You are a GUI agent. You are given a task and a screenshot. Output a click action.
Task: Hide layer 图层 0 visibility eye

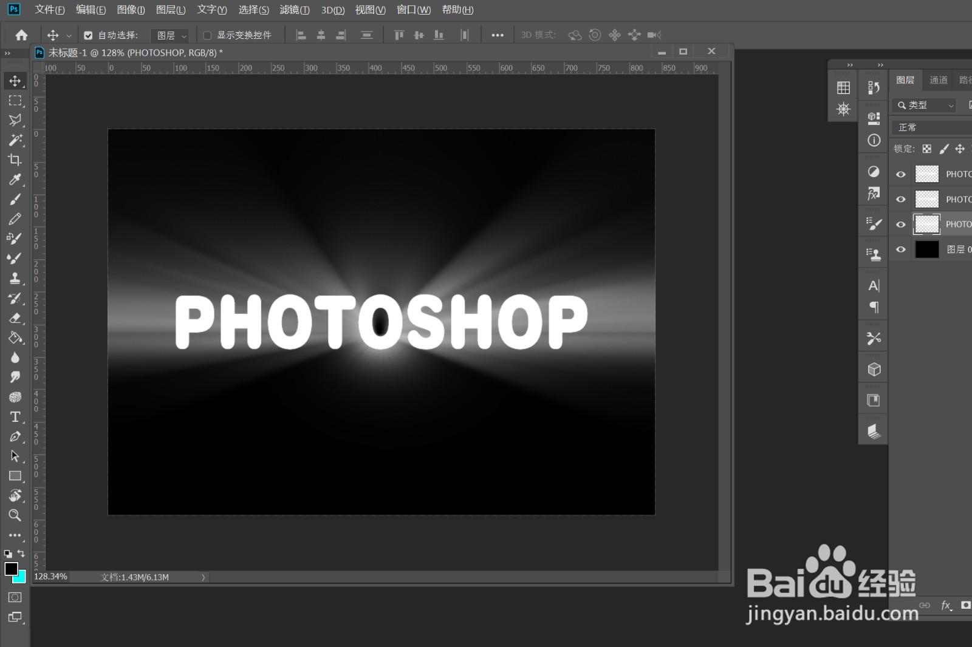point(901,249)
